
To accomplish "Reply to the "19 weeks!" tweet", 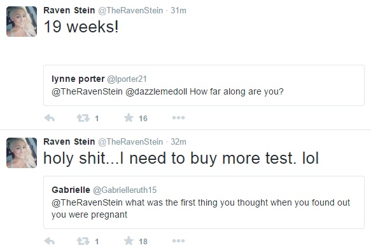I will point(50,117).
